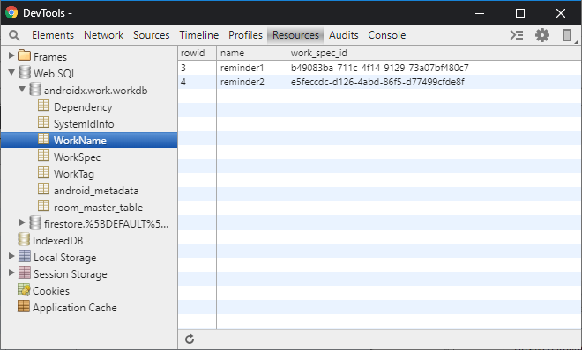Minimize the DevTools window
The width and height of the screenshot is (582, 350).
pos(480,13)
